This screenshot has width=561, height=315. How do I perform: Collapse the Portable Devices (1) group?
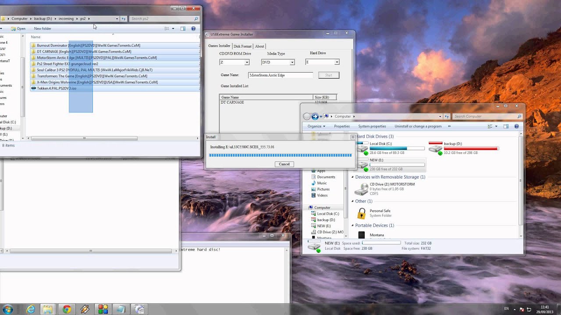coord(352,226)
